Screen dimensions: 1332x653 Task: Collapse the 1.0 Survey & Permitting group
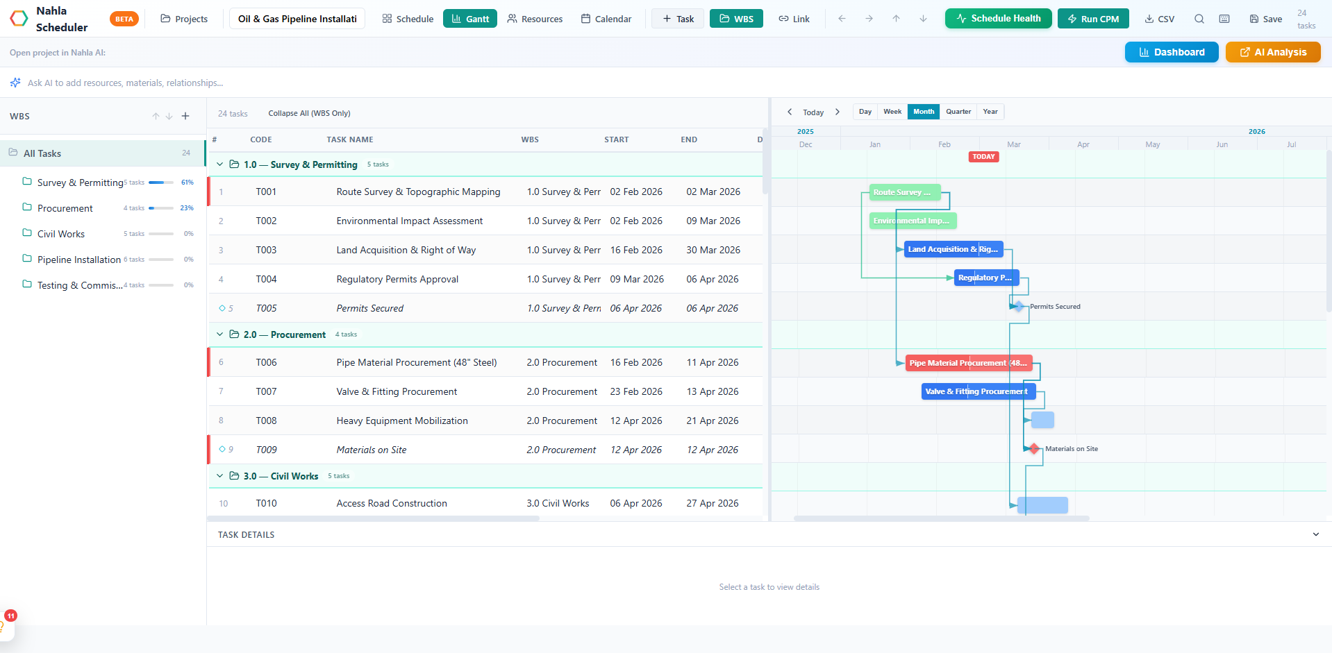click(x=219, y=164)
